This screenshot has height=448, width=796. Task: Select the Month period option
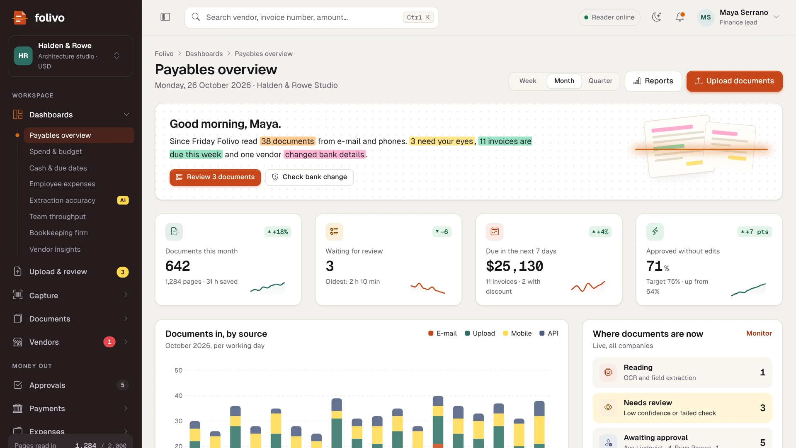click(x=564, y=81)
